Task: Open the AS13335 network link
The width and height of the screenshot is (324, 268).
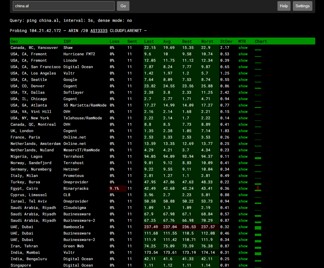Action: (x=99, y=31)
